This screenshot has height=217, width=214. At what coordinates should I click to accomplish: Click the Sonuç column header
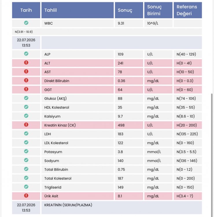pos(129,10)
